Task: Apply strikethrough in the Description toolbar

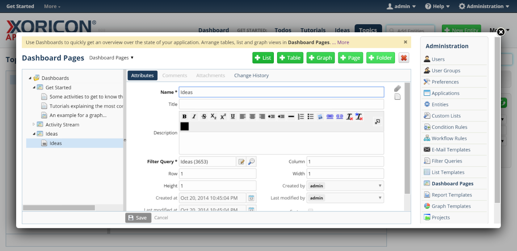Action: point(204,117)
